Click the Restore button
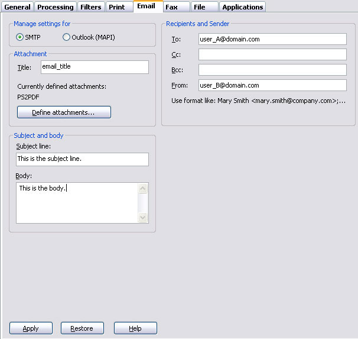 (82, 328)
